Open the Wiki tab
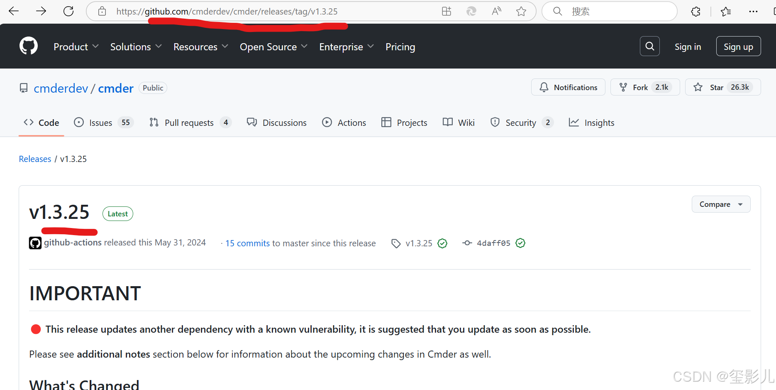Screen dimensions: 776x390 [x=459, y=123]
